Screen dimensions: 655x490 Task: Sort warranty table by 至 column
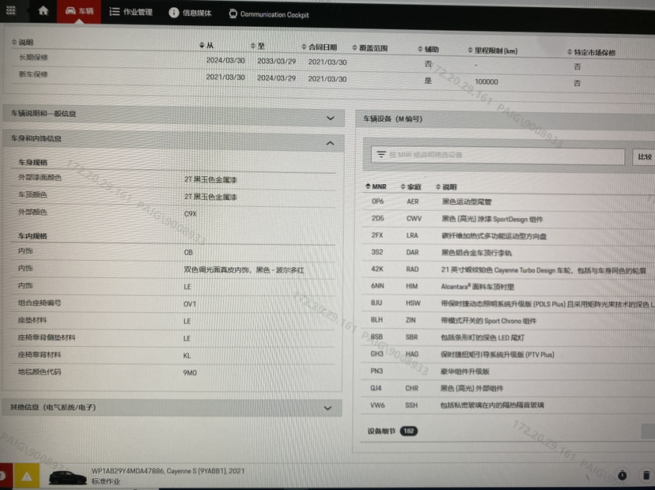tap(258, 46)
